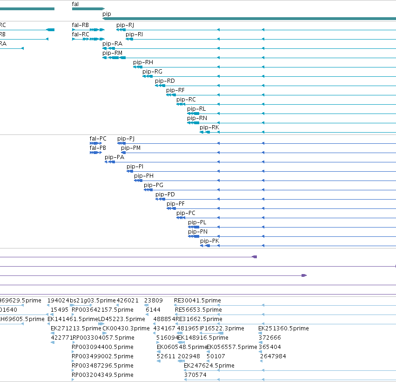This screenshot has height=382, width=396.
Task: Select EST bs21g03.5prime
Action: click(x=93, y=301)
